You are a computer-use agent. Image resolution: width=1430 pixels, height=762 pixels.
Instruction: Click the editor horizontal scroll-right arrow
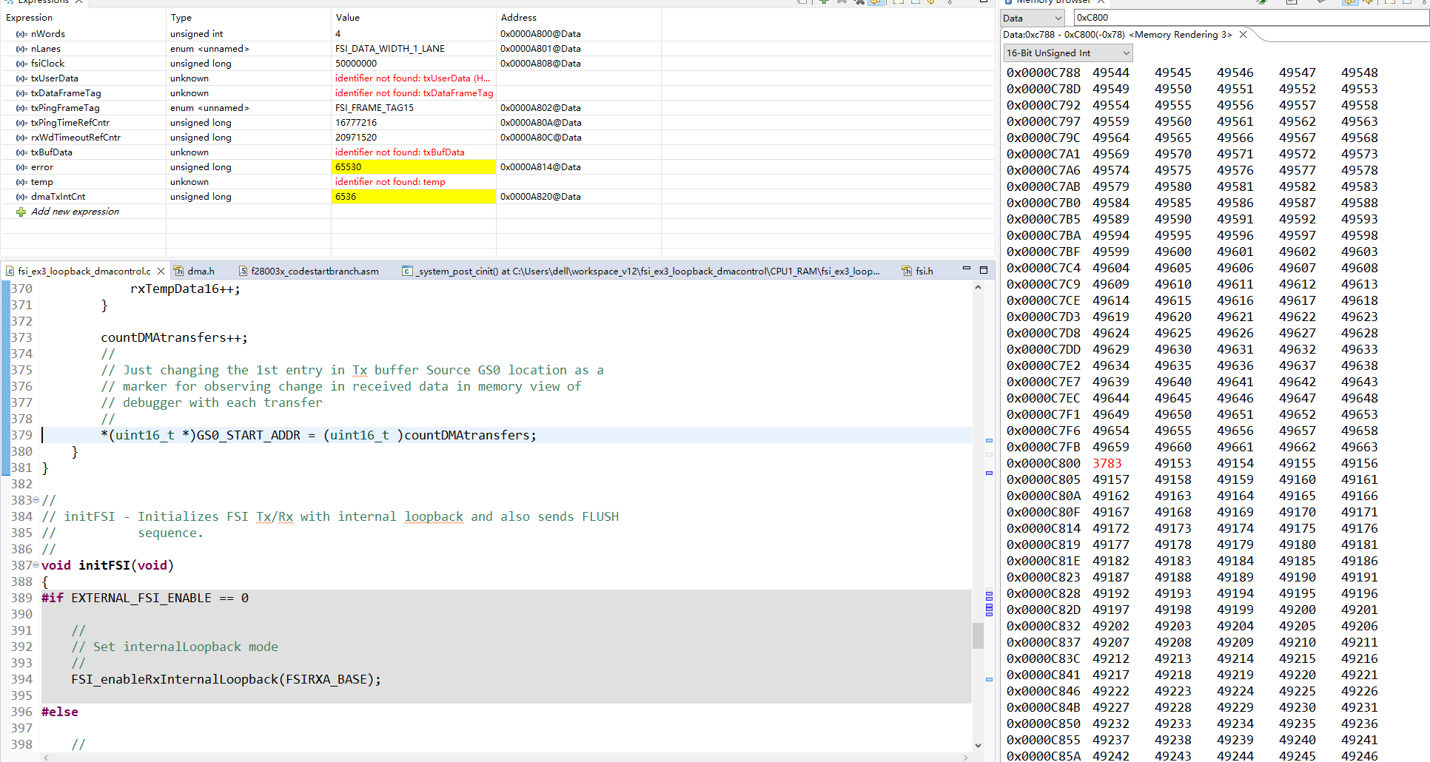pos(967,758)
